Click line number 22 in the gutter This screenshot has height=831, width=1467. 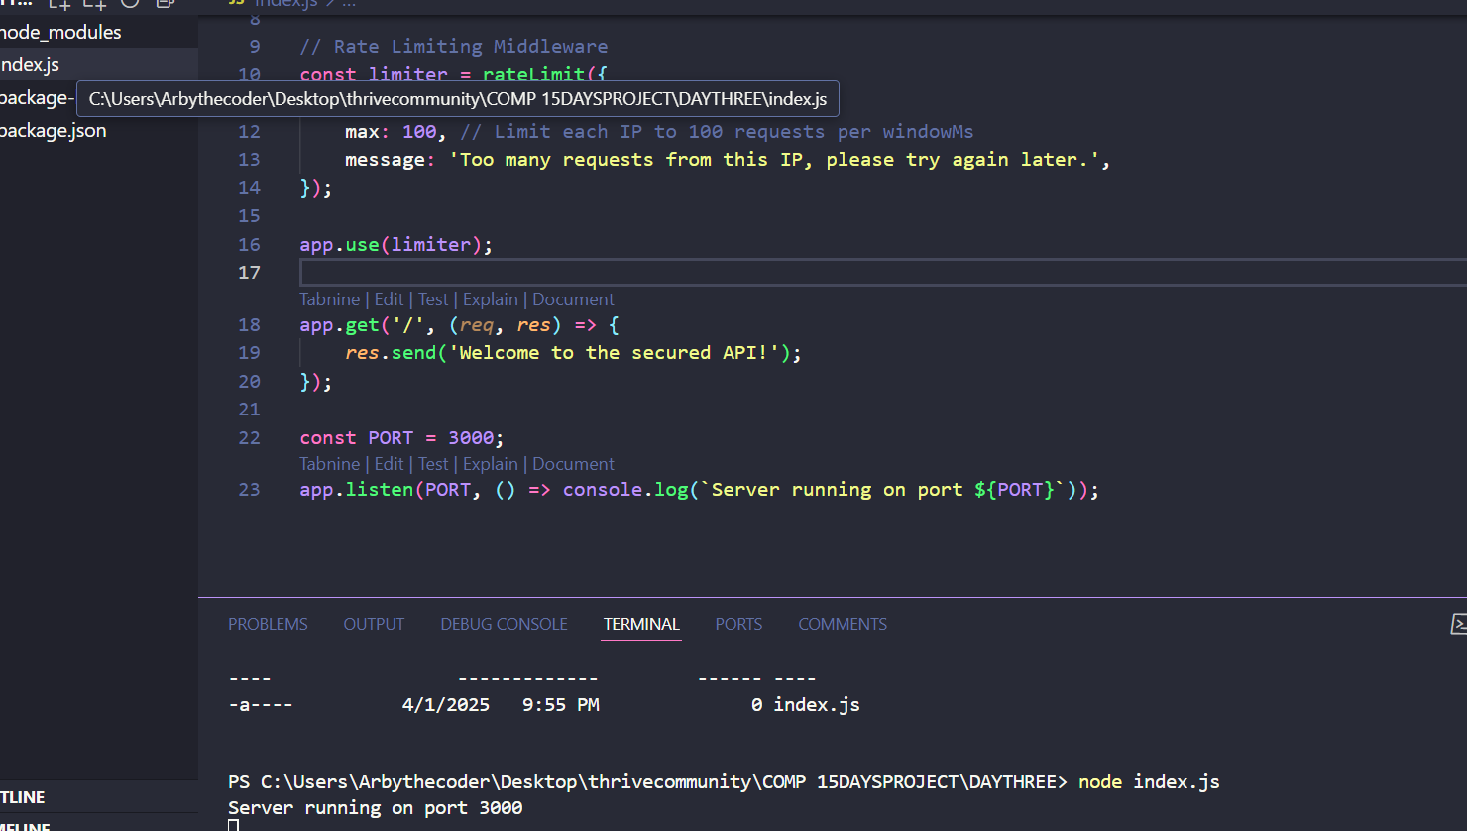249,438
